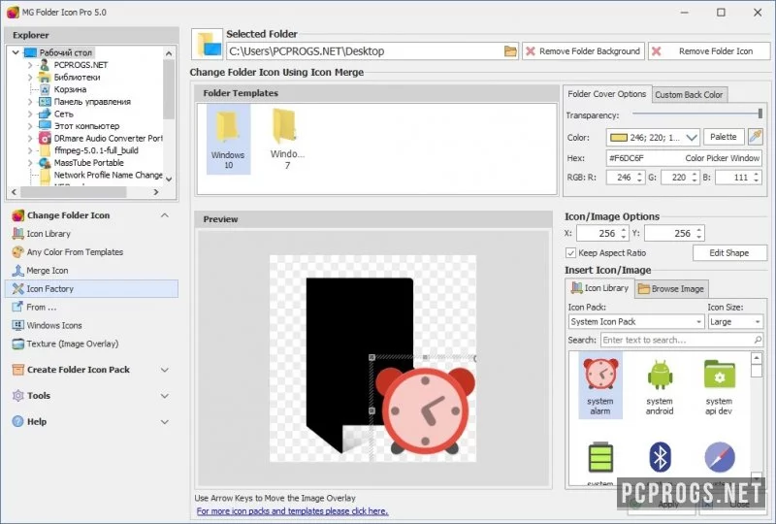
Task: Increase the X size spinner
Action: pyautogui.click(x=624, y=230)
